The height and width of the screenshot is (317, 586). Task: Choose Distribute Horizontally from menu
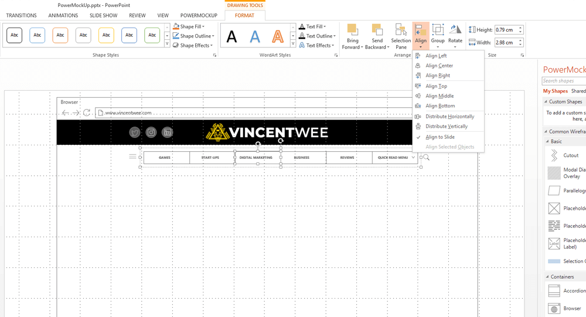pyautogui.click(x=448, y=116)
